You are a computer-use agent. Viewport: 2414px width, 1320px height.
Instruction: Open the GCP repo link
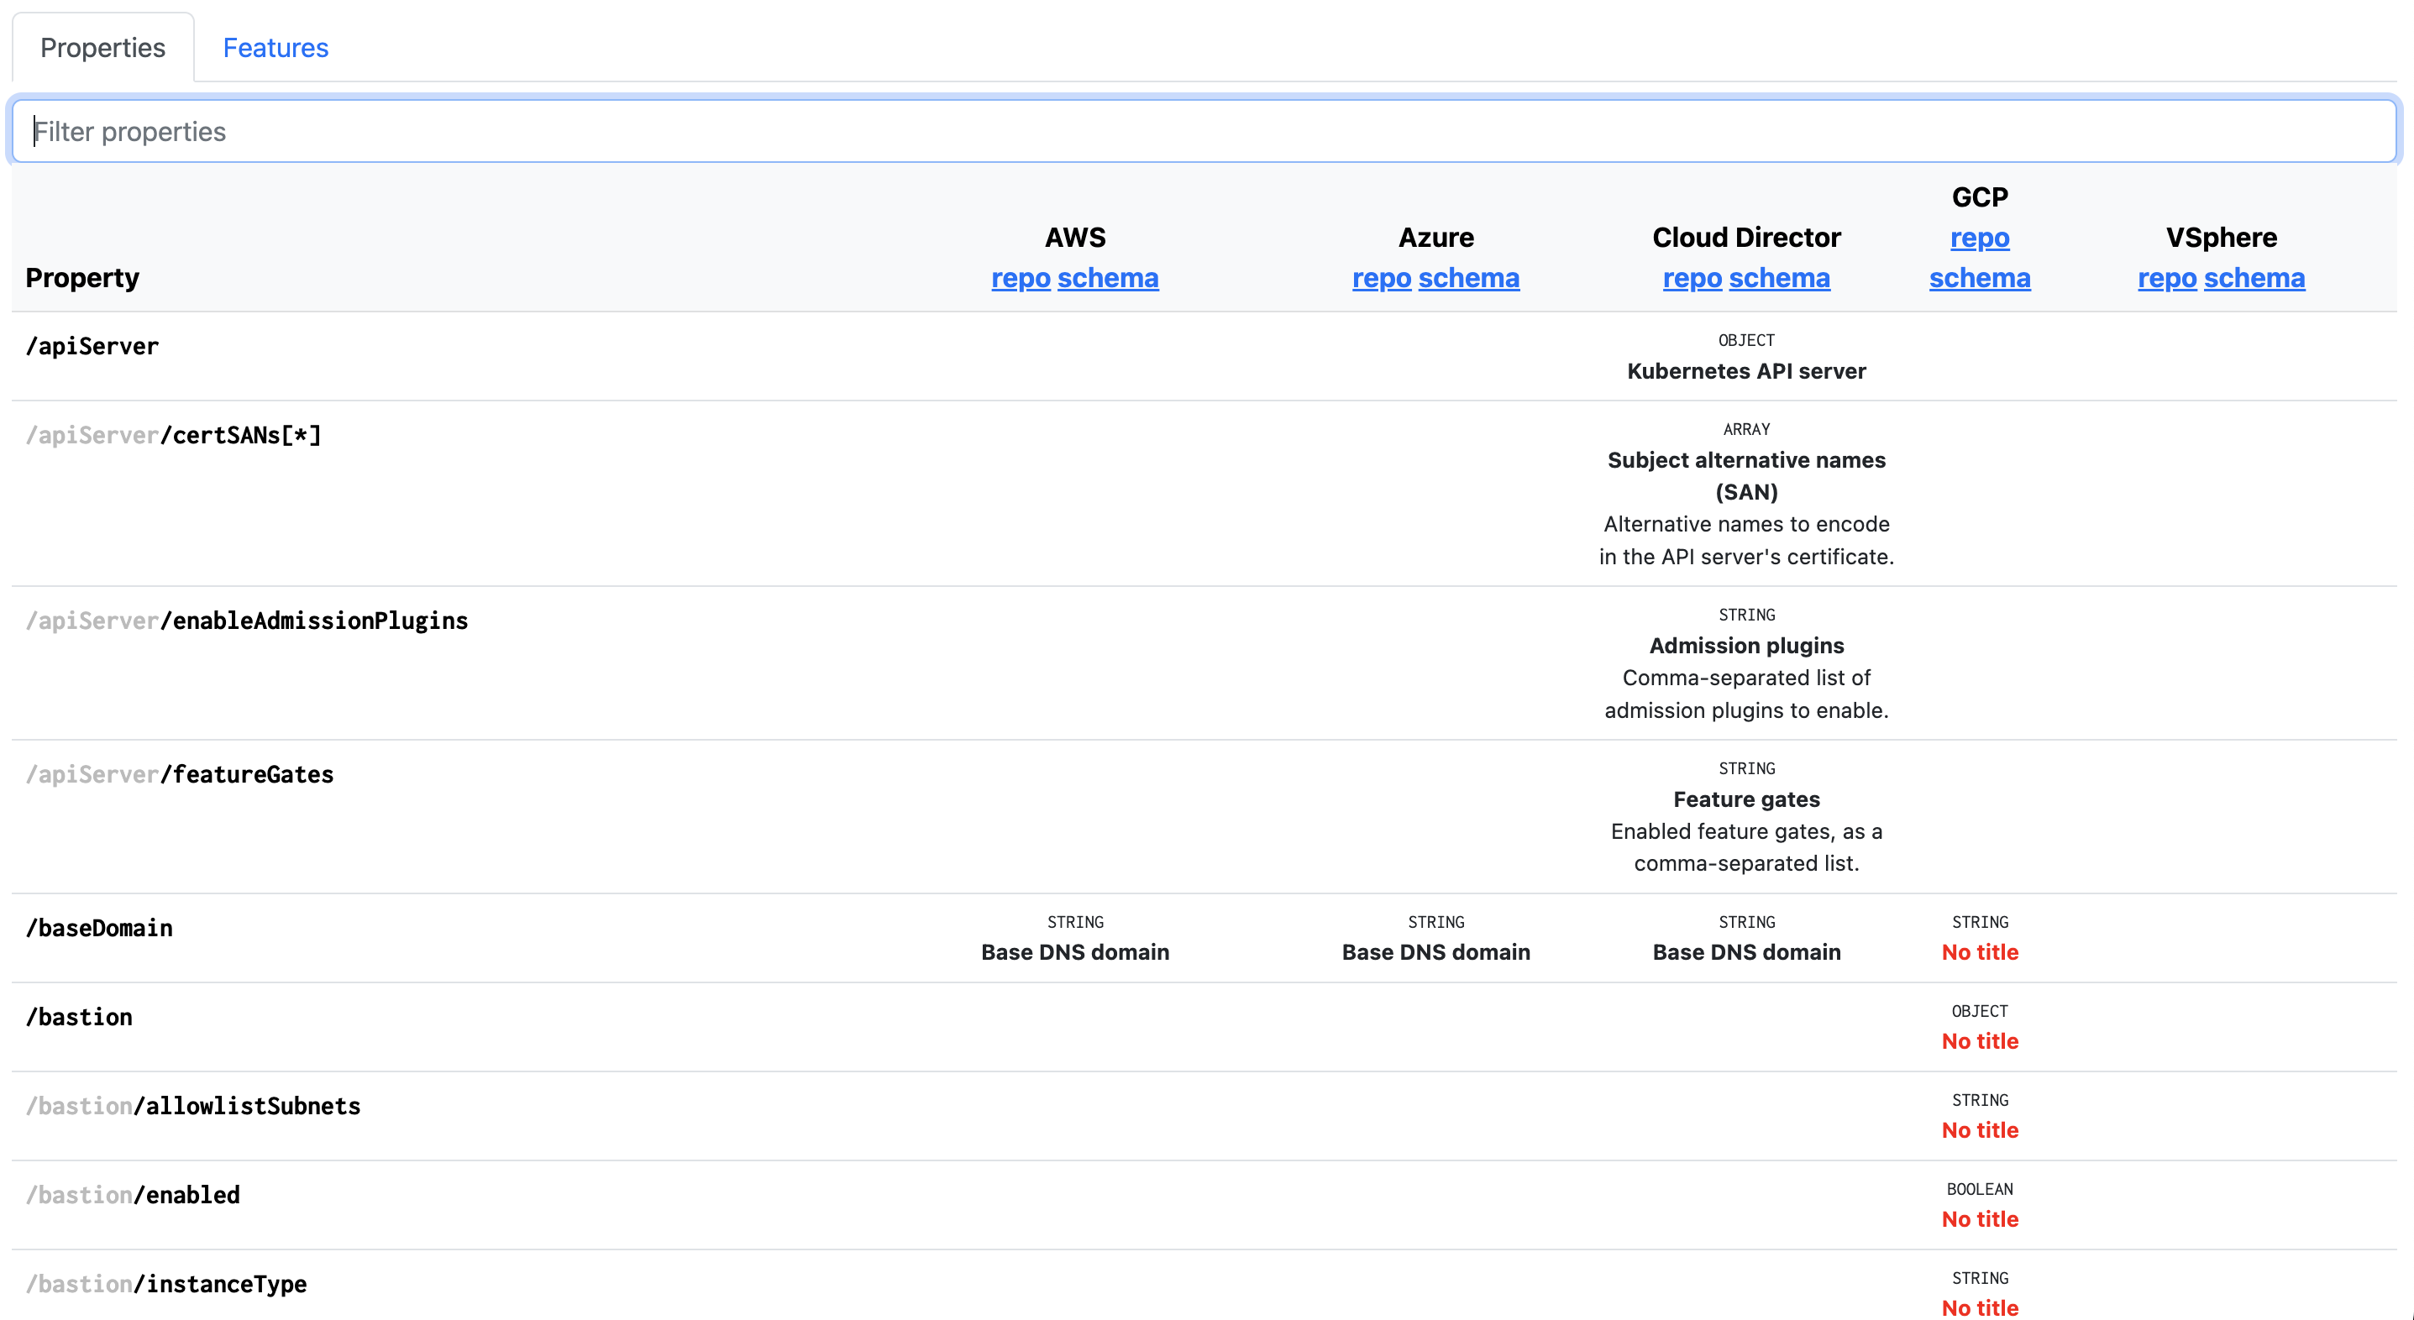click(x=1979, y=238)
